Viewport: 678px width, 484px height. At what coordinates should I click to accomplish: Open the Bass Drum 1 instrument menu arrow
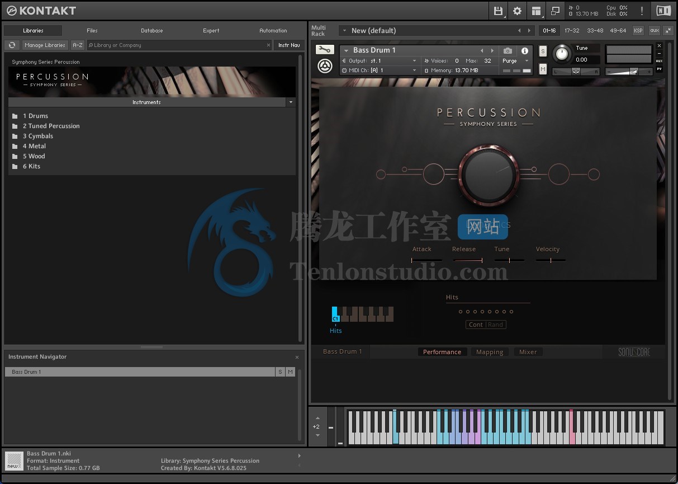coord(347,51)
